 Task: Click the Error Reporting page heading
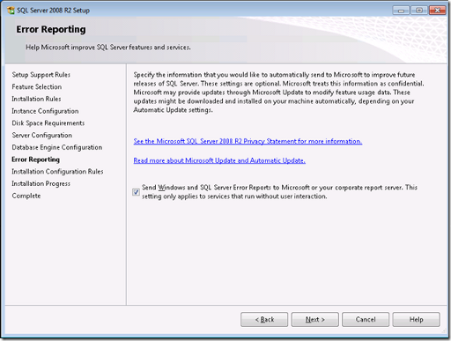pos(51,29)
